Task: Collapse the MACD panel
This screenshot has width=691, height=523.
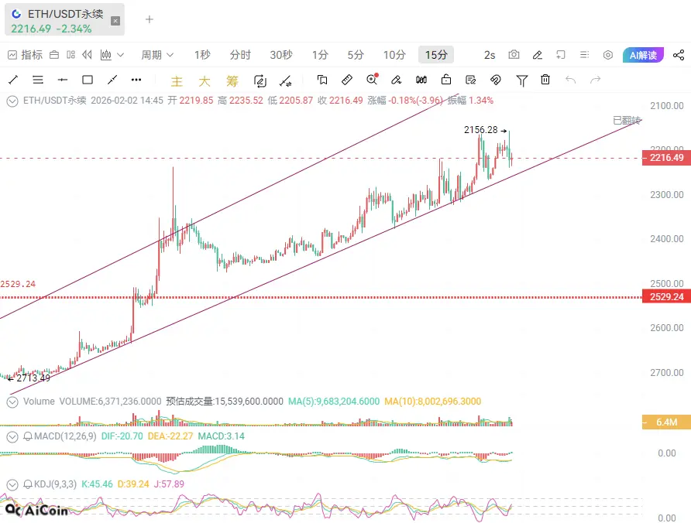Action: 12,436
